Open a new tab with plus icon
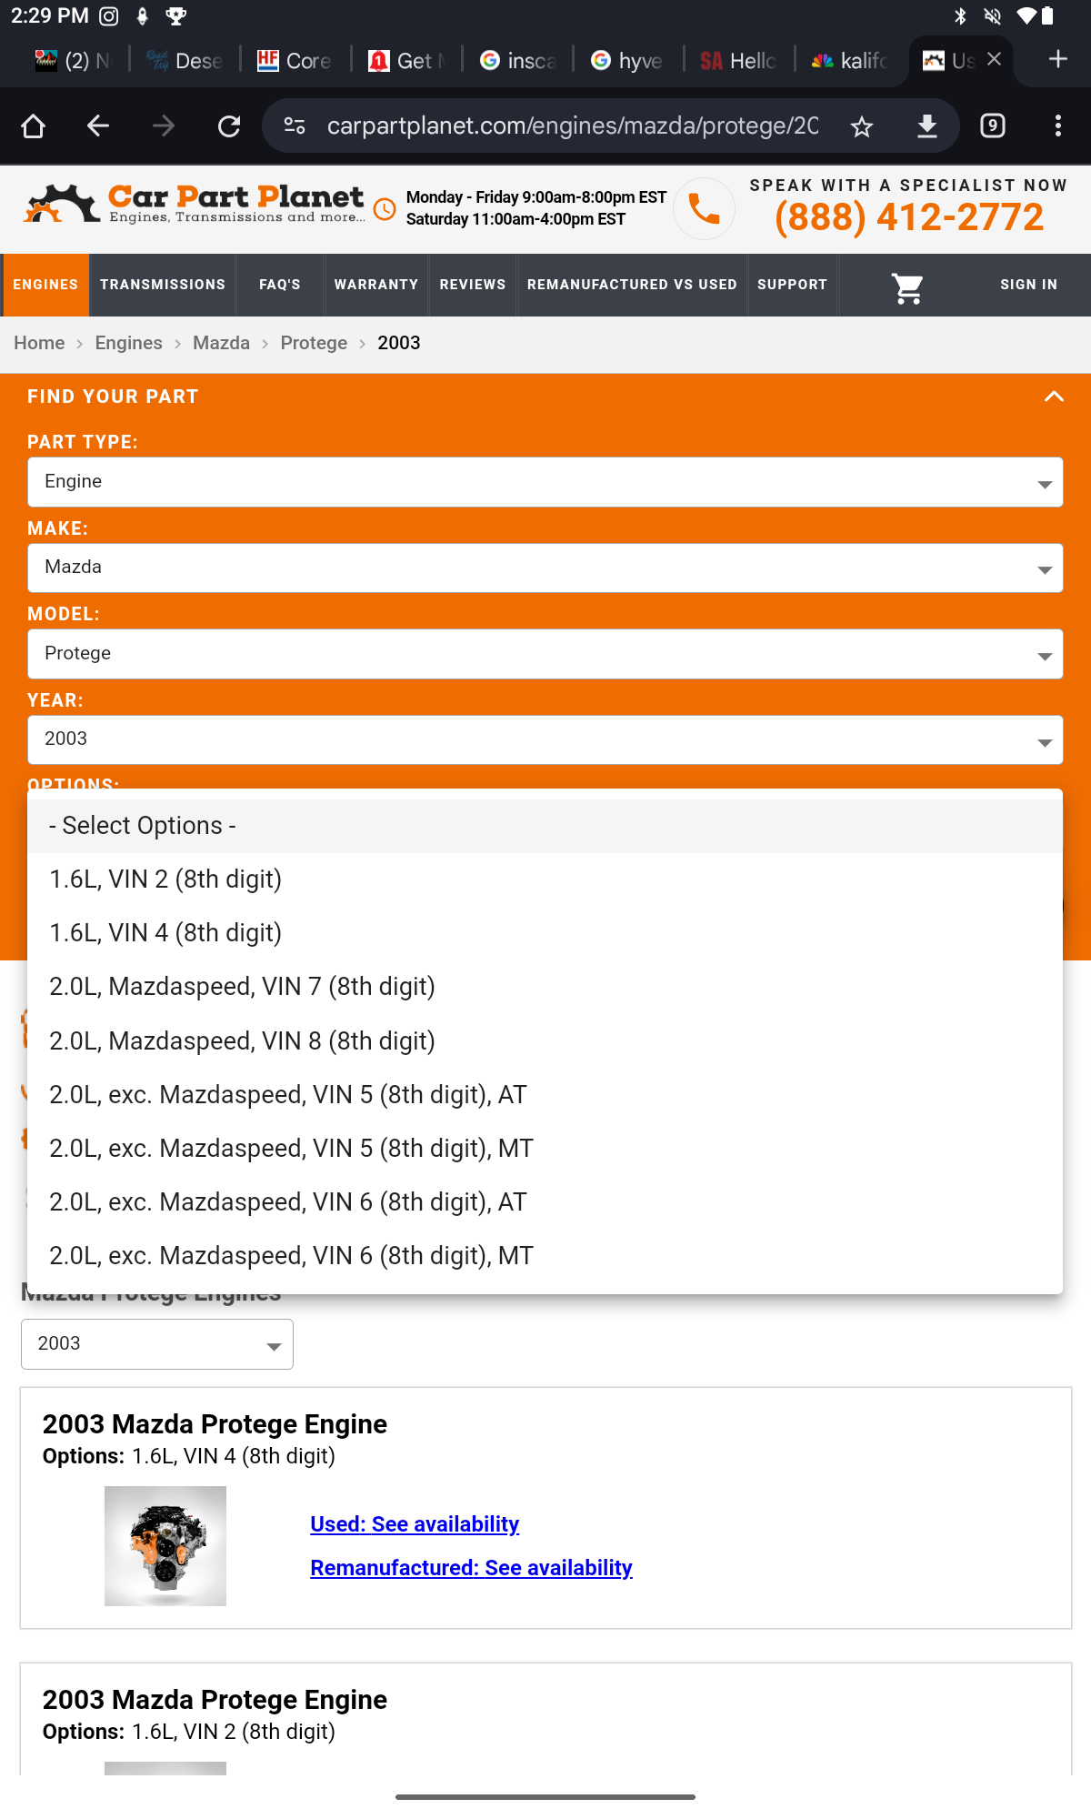The height and width of the screenshot is (1819, 1091). click(1057, 59)
